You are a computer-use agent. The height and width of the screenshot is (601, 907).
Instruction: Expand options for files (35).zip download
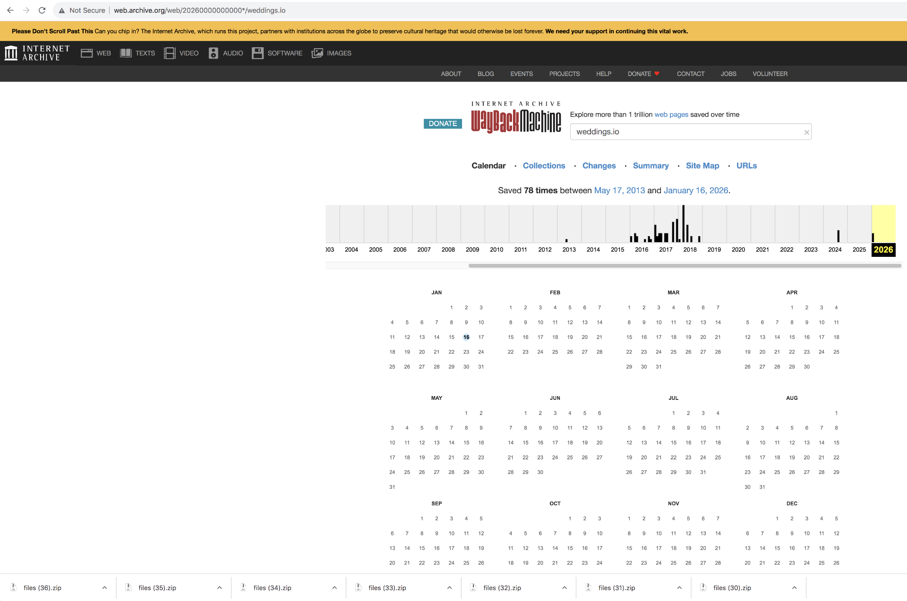pos(219,588)
